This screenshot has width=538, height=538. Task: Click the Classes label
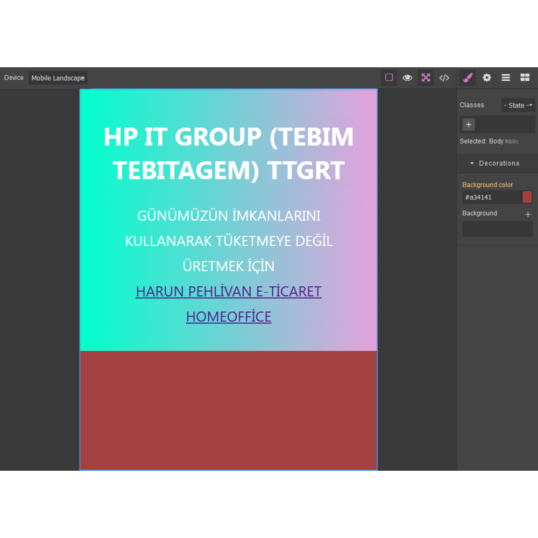tap(472, 105)
